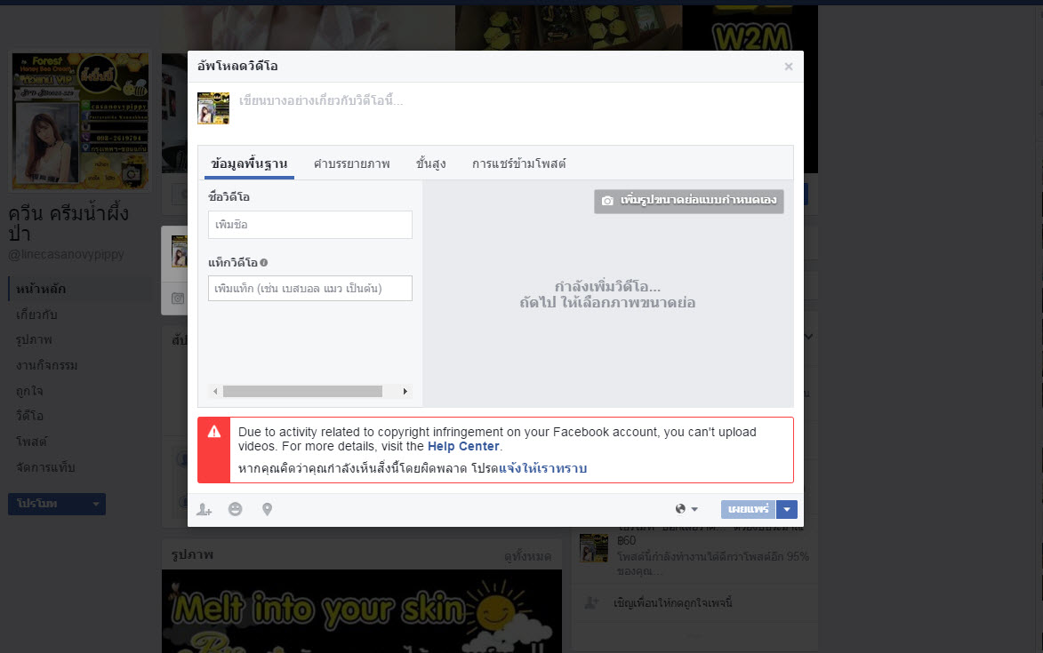
Task: Close the upload video dialog
Action: point(788,67)
